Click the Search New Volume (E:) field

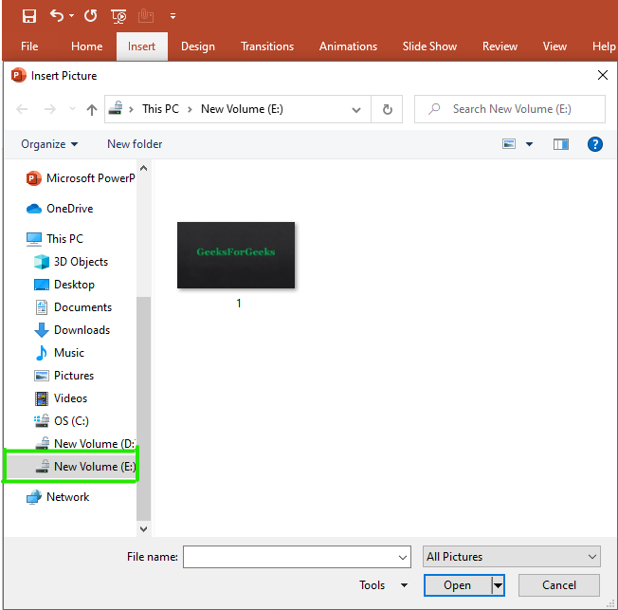[510, 109]
